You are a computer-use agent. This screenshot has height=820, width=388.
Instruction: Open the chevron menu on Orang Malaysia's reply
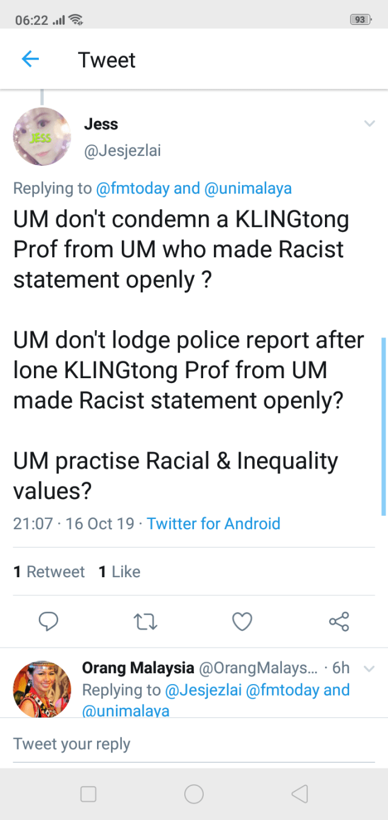tap(369, 669)
